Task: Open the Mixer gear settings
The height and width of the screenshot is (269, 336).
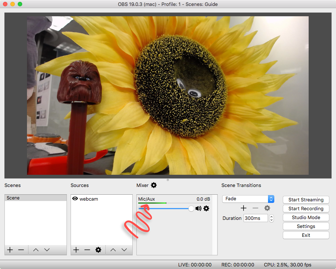Action: click(154, 185)
